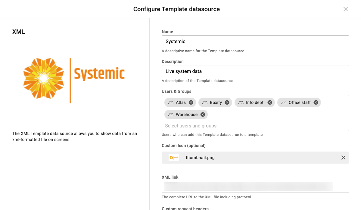Click the Office staff group people icon
Image resolution: width=361 pixels, height=210 pixels.
[284, 102]
